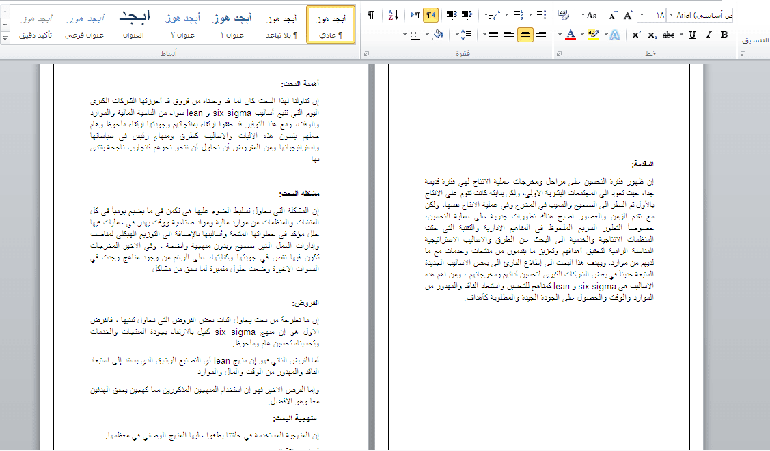
Task: Open the font color dropdown arrow
Action: pos(560,35)
